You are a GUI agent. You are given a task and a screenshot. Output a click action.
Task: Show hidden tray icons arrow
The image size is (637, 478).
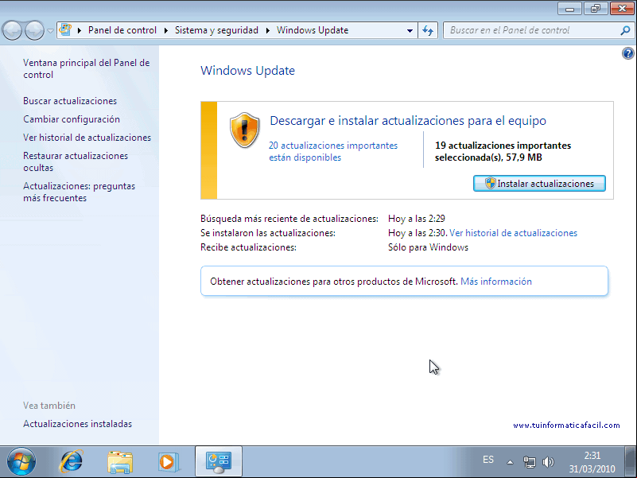tap(510, 462)
